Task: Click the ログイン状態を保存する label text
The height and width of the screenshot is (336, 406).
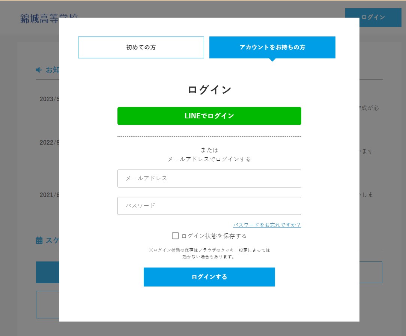Action: (x=214, y=236)
